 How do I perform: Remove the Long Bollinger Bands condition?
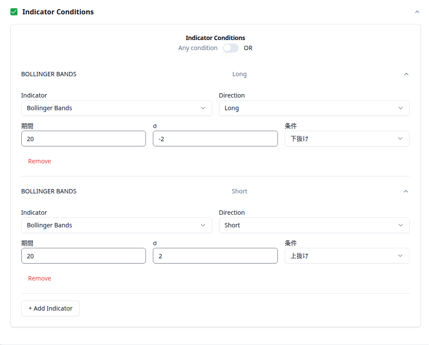coord(40,161)
